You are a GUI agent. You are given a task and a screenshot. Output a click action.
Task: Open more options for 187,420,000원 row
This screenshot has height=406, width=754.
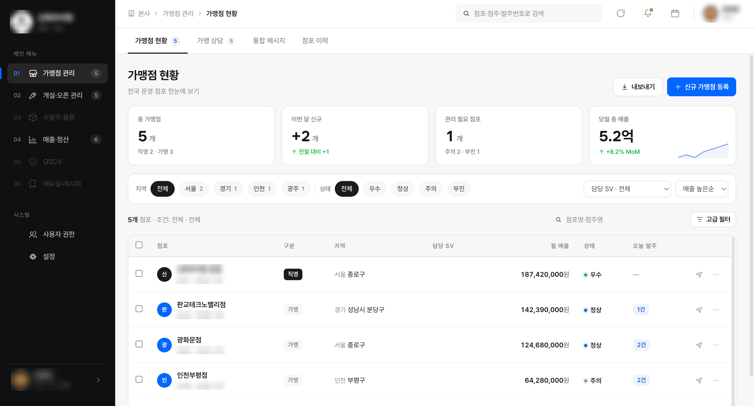tap(716, 274)
